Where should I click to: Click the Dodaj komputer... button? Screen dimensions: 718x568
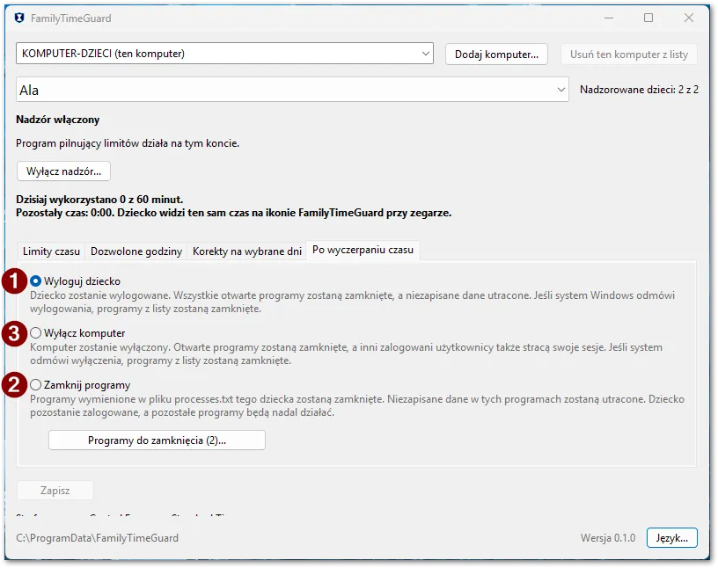click(496, 55)
